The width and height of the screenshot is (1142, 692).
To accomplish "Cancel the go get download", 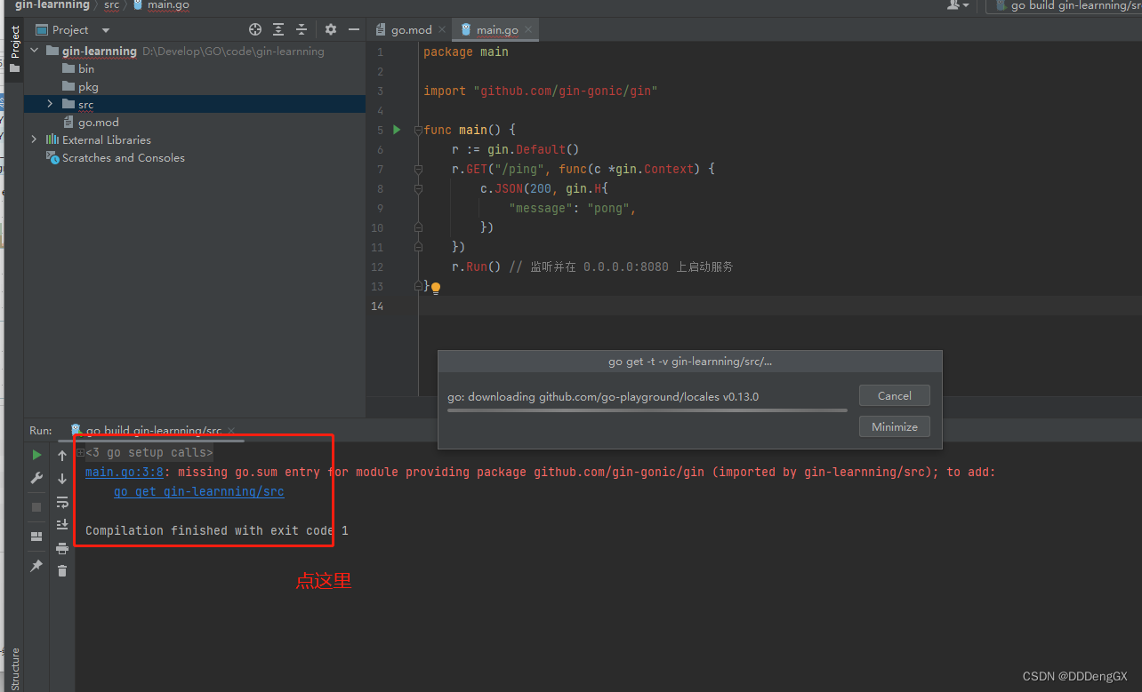I will click(894, 396).
